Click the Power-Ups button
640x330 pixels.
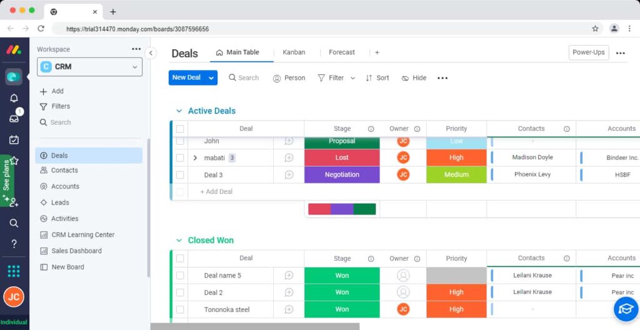588,52
